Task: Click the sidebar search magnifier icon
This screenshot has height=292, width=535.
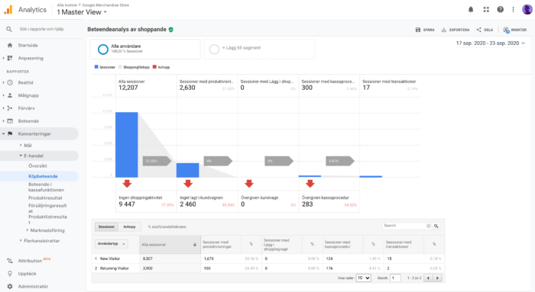Action: (9, 29)
